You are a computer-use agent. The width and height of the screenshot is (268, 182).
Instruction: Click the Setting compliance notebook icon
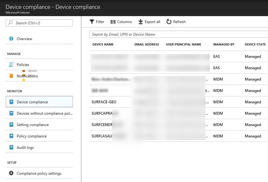pos(11,125)
